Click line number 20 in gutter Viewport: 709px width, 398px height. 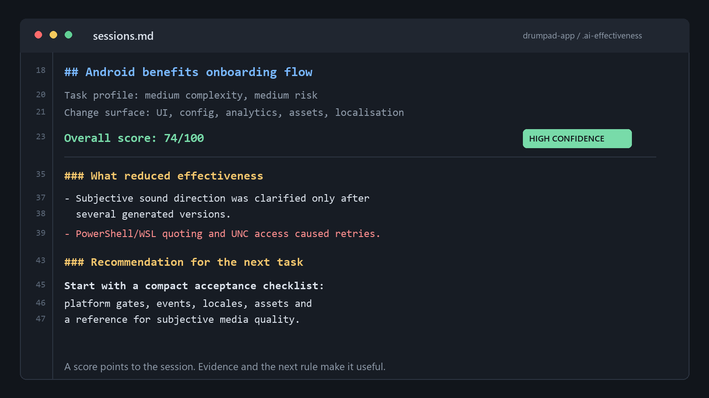point(41,95)
